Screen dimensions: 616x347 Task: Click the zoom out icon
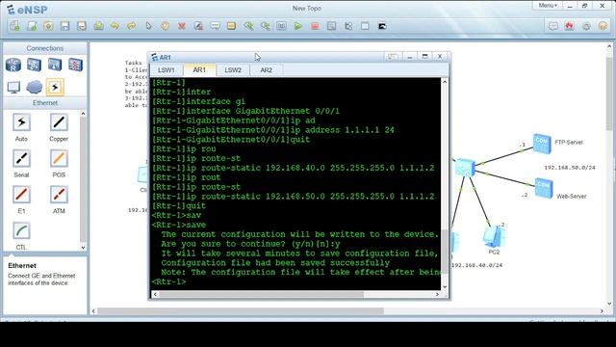266,26
